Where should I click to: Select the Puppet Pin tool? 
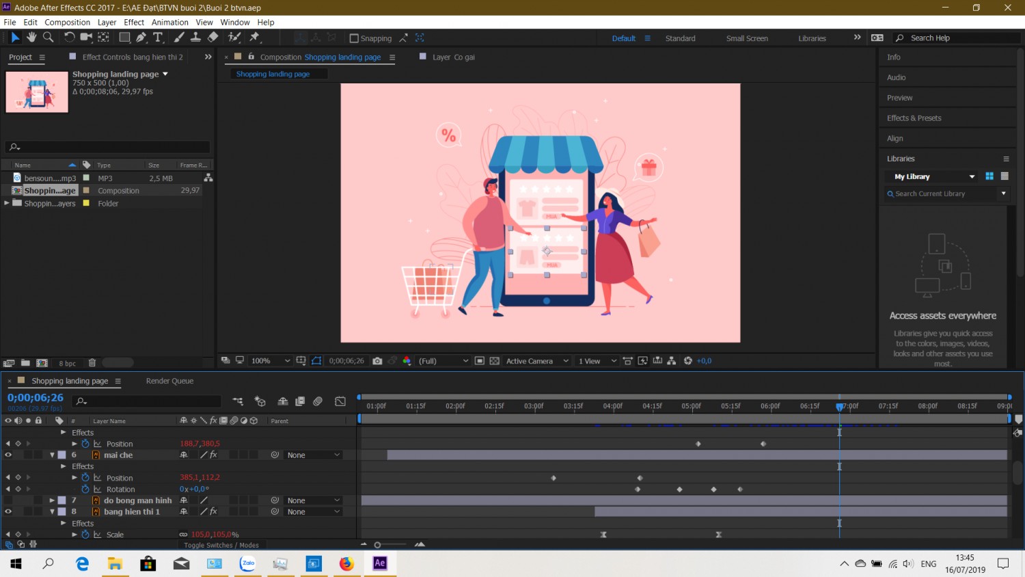(x=255, y=38)
